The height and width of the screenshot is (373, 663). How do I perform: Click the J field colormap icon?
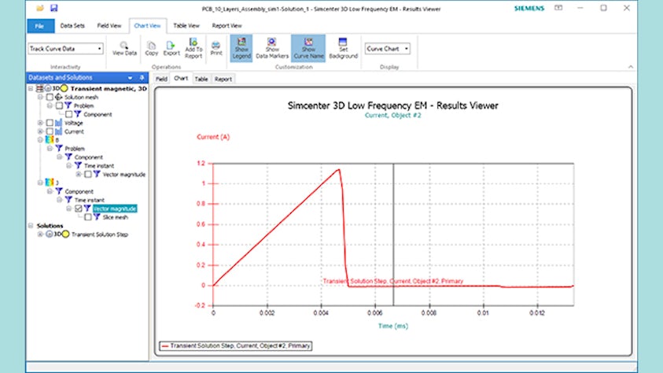pos(50,183)
